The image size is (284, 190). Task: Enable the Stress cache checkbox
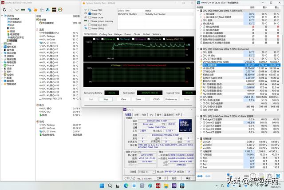90,17
